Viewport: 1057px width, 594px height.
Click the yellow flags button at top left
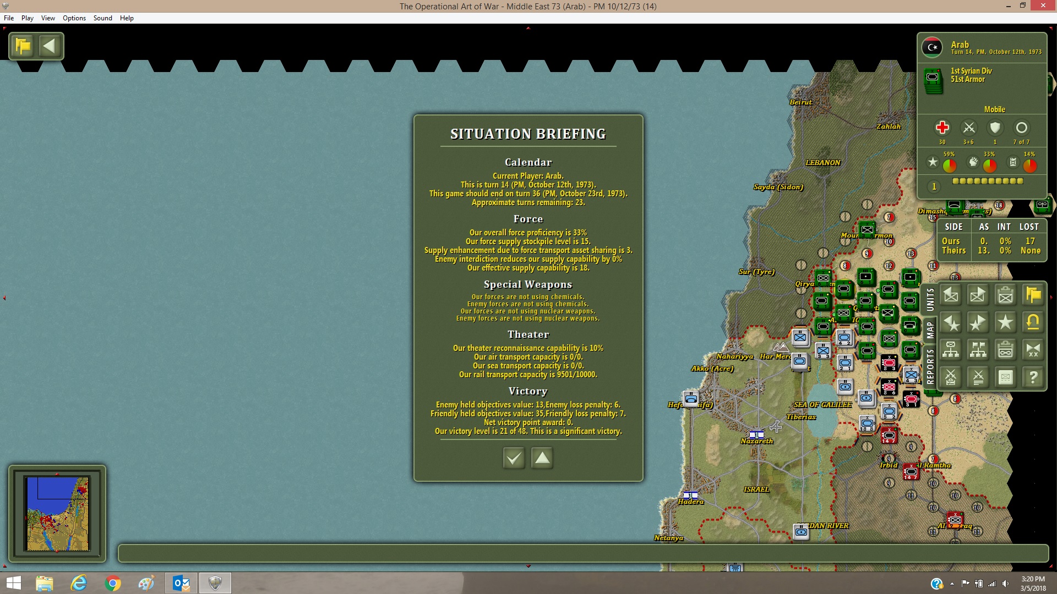pyautogui.click(x=23, y=46)
